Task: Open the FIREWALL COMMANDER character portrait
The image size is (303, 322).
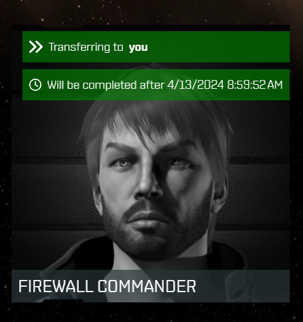Action: click(x=151, y=178)
